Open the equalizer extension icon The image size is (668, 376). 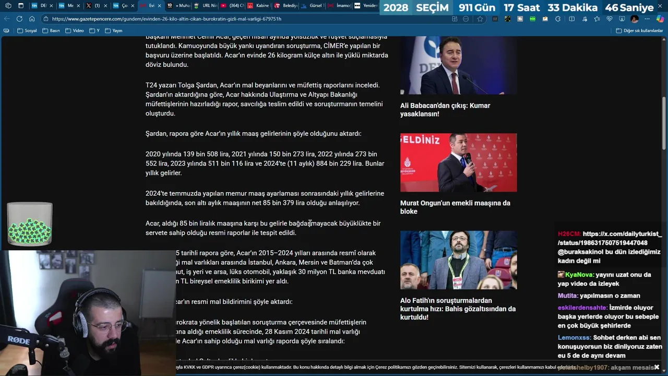tap(495, 19)
